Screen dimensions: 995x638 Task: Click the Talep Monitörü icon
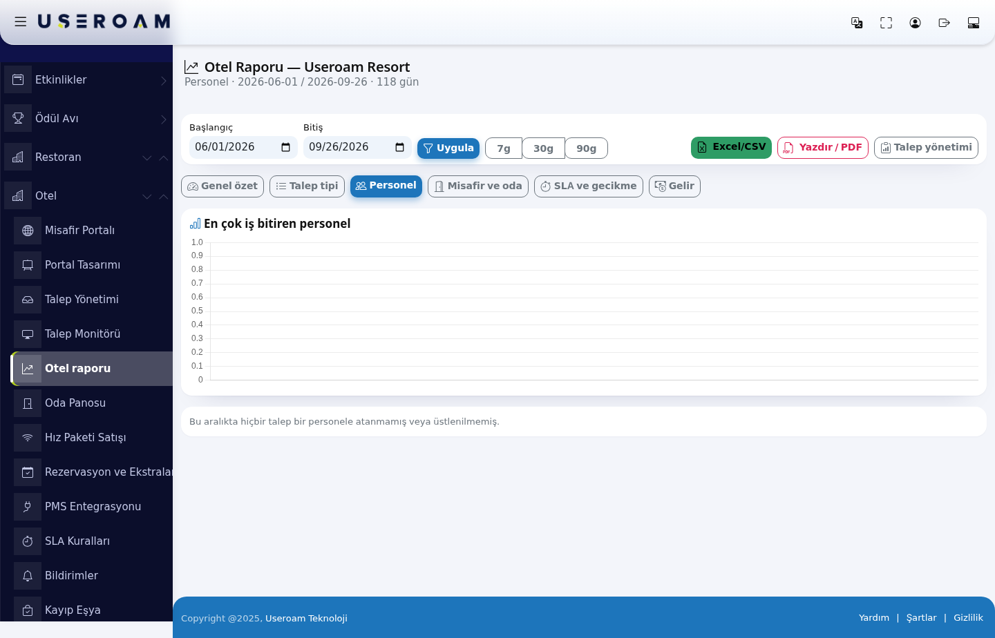(x=28, y=334)
